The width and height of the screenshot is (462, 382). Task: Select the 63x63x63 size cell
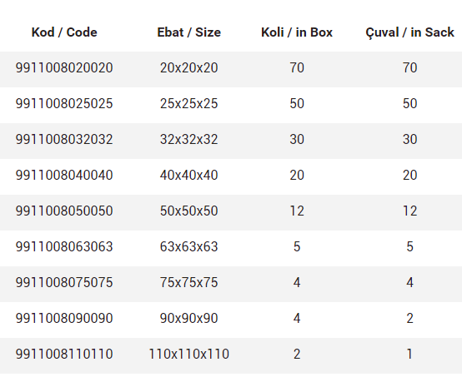[x=188, y=246]
